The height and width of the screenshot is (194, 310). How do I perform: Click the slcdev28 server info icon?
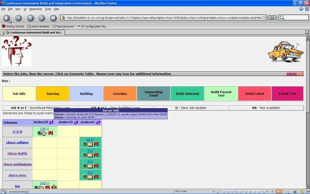point(51,122)
